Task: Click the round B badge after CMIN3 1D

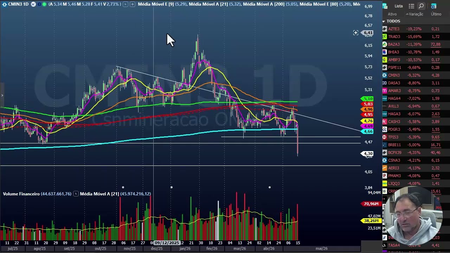Action: (x=33, y=4)
